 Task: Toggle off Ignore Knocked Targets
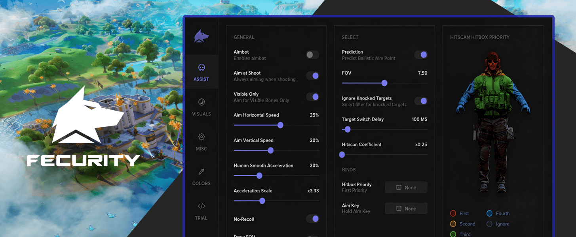pyautogui.click(x=421, y=101)
